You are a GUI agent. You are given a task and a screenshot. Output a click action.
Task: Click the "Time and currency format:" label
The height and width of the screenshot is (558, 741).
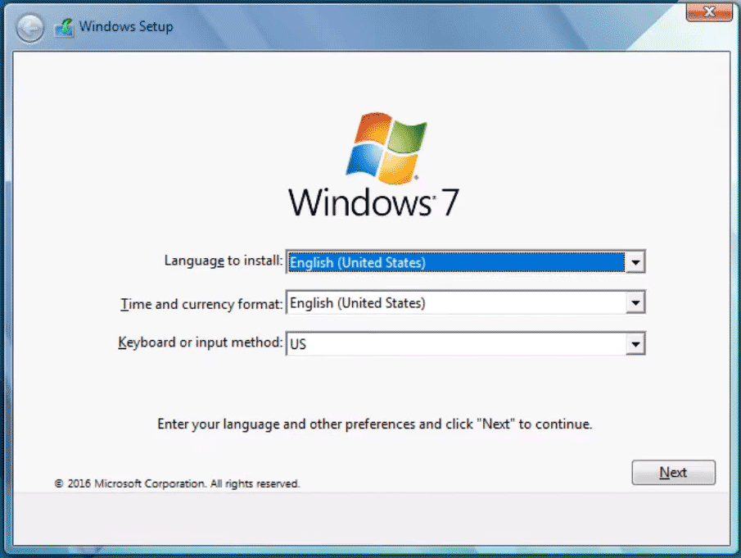201,304
